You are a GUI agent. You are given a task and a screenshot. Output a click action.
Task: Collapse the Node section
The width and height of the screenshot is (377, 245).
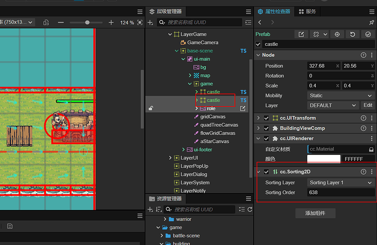point(258,55)
